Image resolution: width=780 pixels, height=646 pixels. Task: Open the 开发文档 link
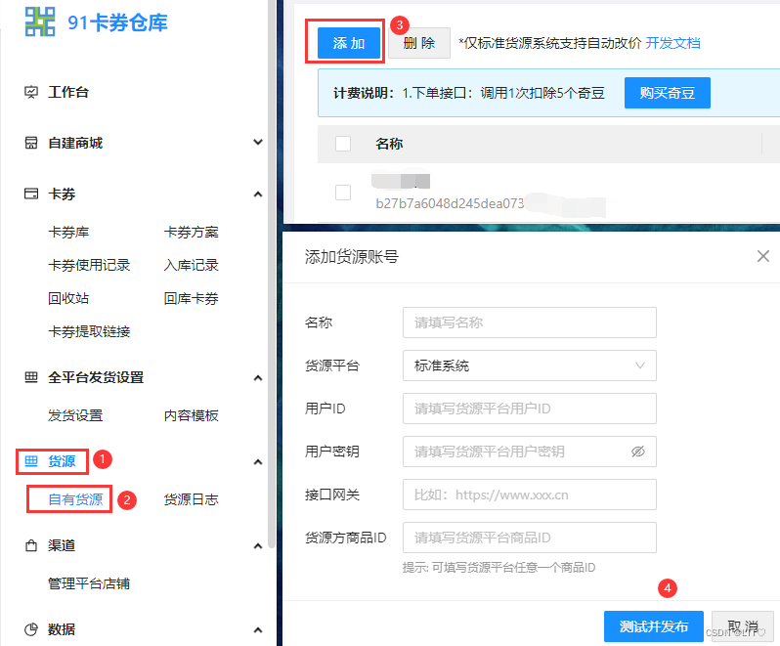tap(672, 43)
